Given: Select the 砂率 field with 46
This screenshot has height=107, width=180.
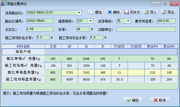Looking at the screenshot, I should (x=83, y=29).
